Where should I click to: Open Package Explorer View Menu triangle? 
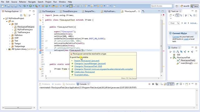click(34, 15)
